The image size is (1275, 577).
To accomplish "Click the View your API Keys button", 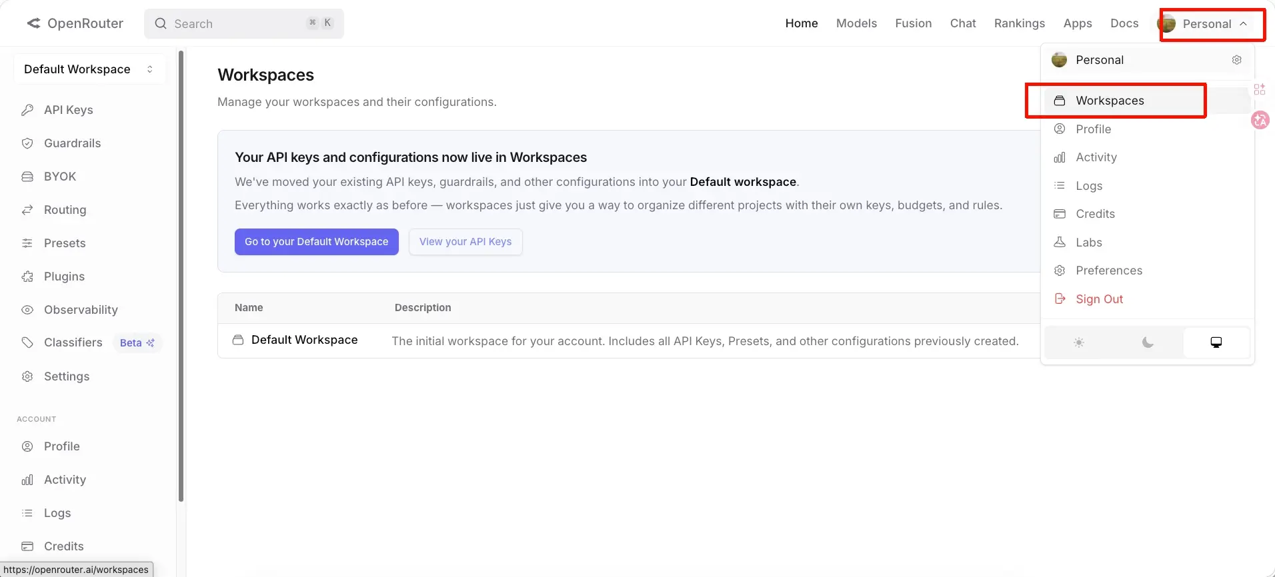I will click(465, 242).
